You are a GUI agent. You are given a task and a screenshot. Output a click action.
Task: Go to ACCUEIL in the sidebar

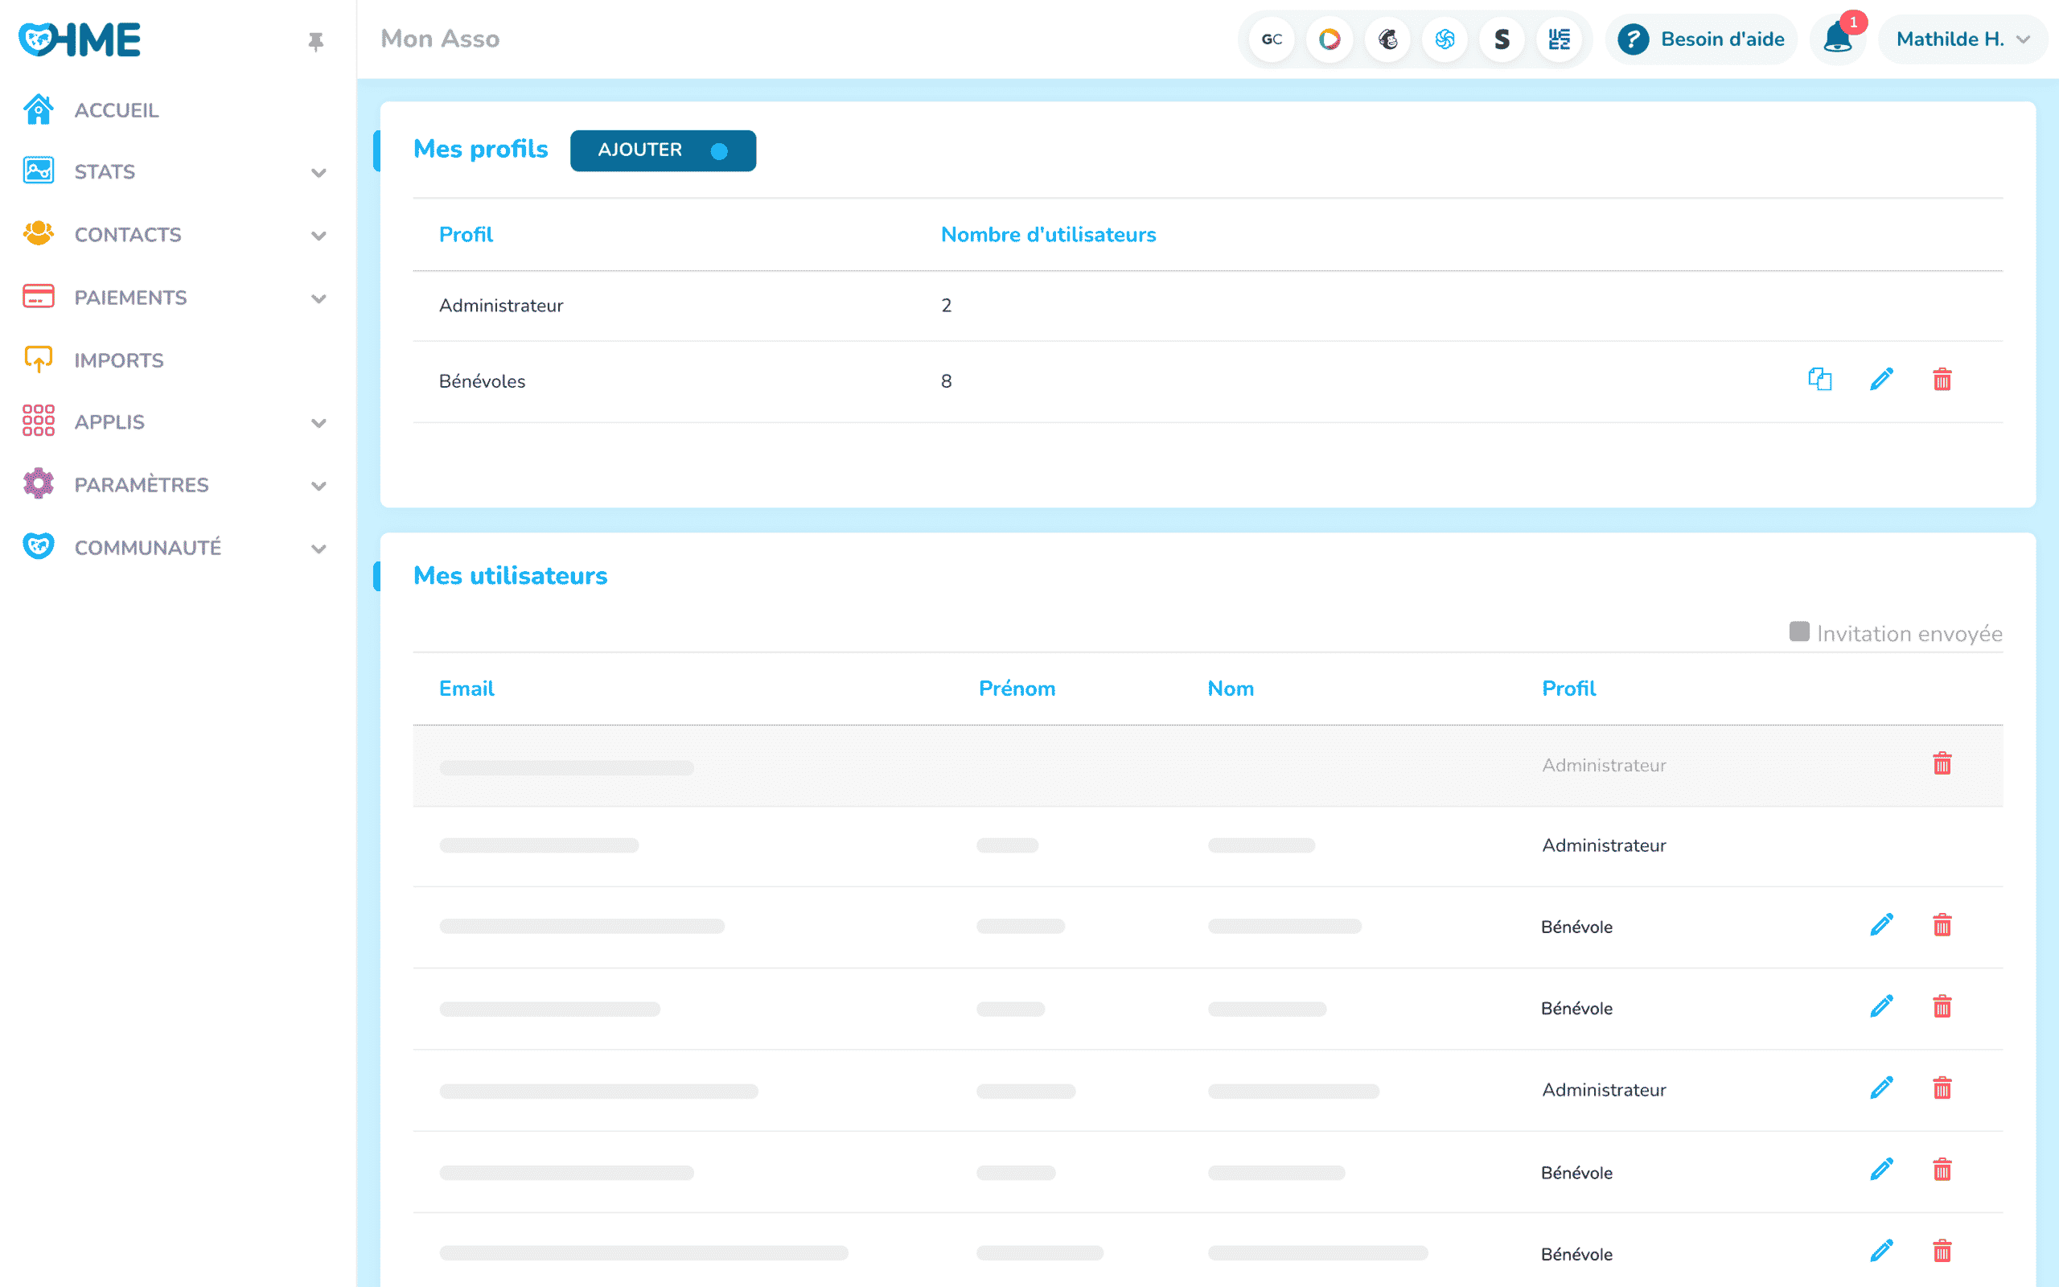(117, 110)
